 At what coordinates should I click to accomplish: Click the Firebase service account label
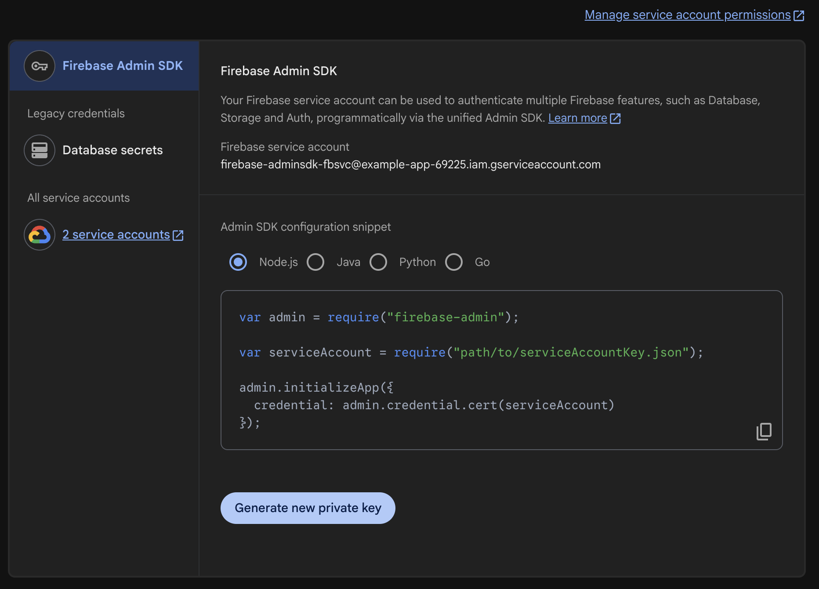pos(285,147)
